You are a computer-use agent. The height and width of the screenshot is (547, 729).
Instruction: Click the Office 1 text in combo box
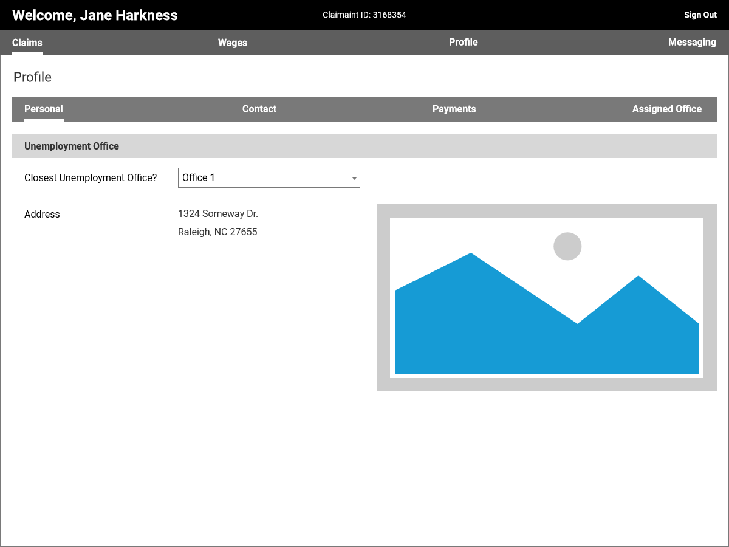tap(199, 178)
